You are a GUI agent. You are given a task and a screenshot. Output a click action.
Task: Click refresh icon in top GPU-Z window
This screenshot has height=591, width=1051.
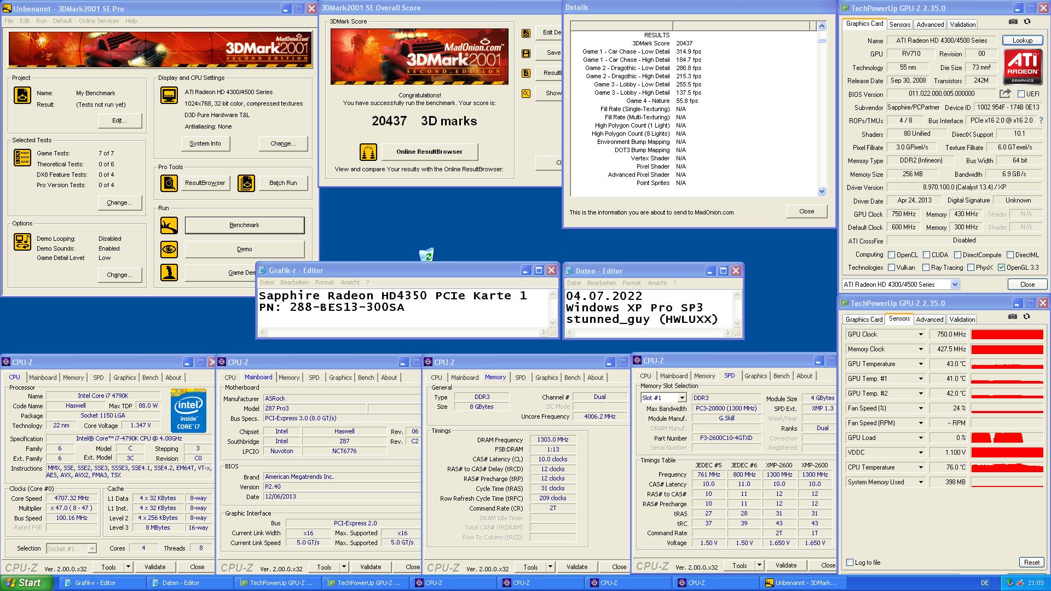(x=1027, y=22)
